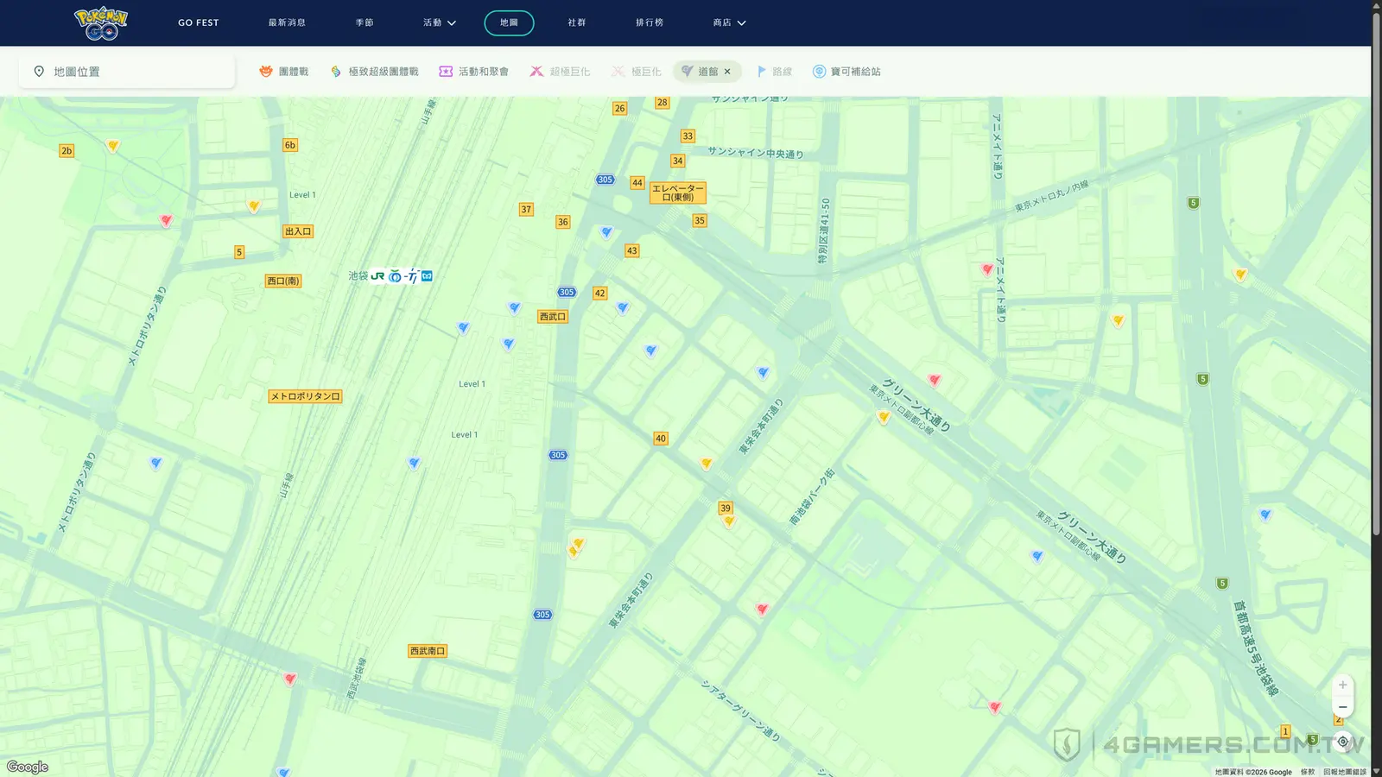
Task: Click exit number 44 label
Action: click(x=637, y=183)
